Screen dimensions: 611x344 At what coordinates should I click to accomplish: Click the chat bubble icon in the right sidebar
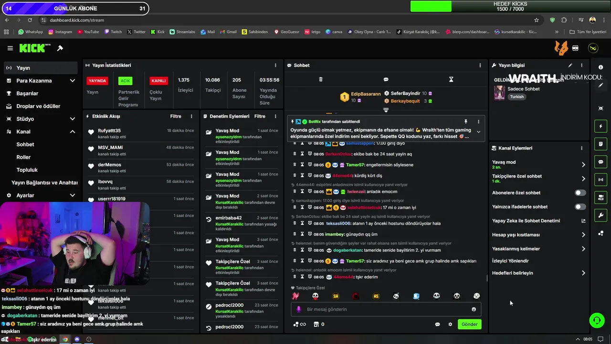click(x=600, y=162)
